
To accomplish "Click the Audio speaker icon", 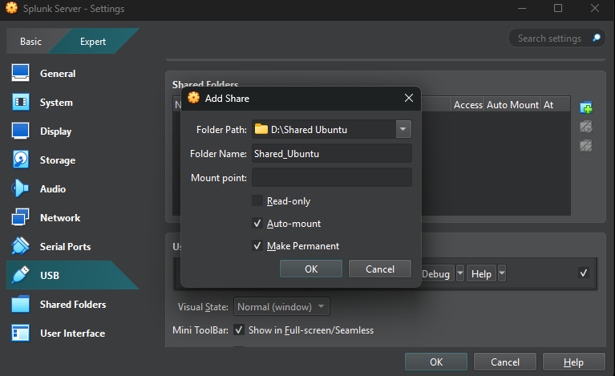I will [x=20, y=188].
